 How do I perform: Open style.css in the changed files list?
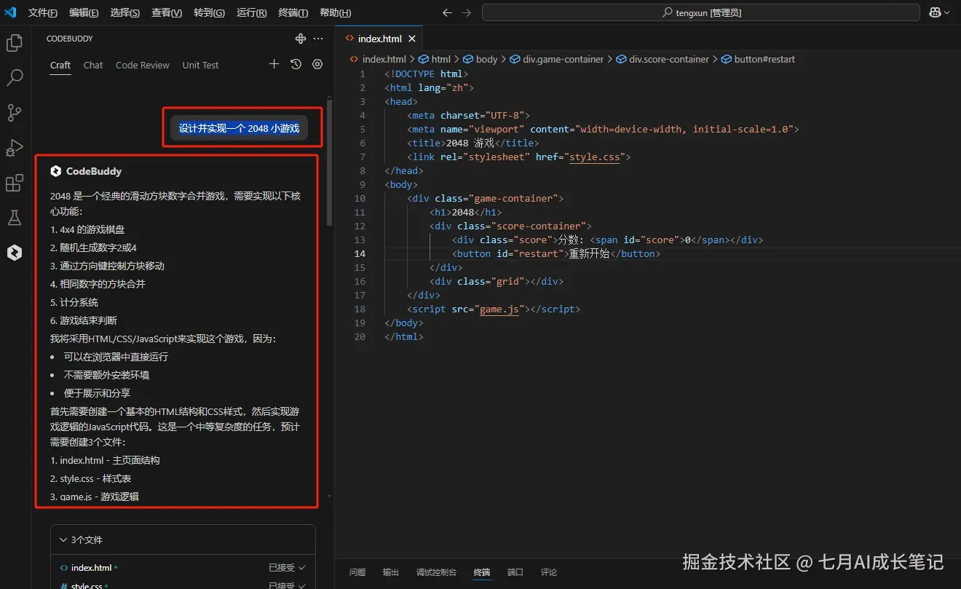[x=86, y=585]
